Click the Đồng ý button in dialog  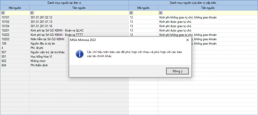click(177, 71)
